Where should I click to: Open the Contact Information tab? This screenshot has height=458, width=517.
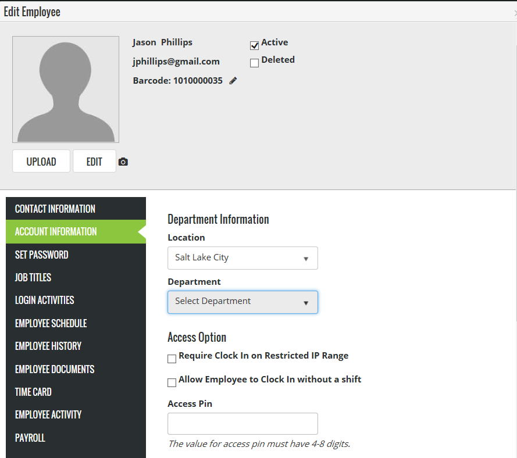coord(55,209)
